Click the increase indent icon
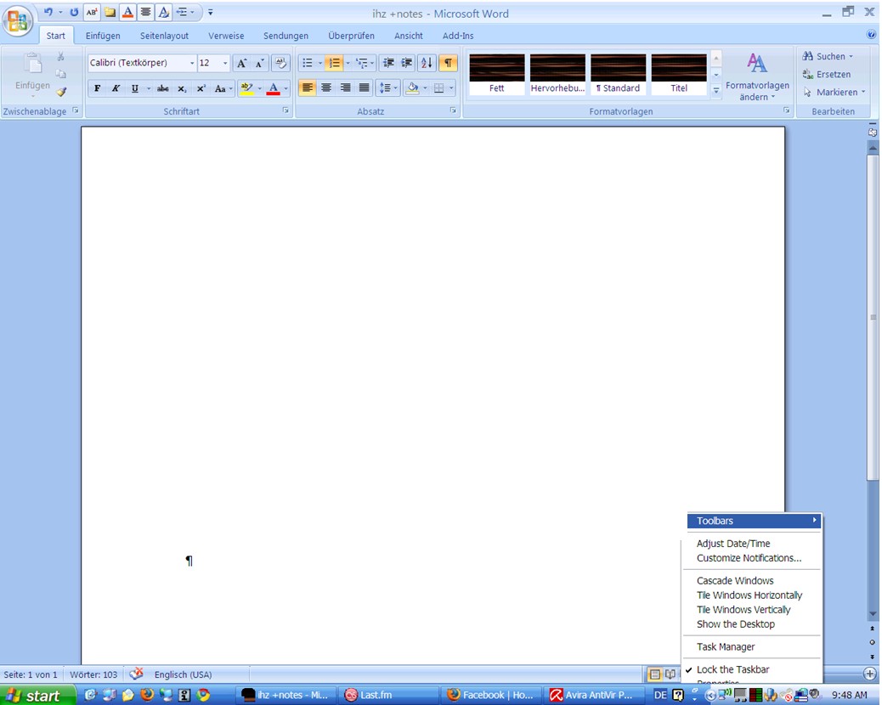 click(x=407, y=63)
